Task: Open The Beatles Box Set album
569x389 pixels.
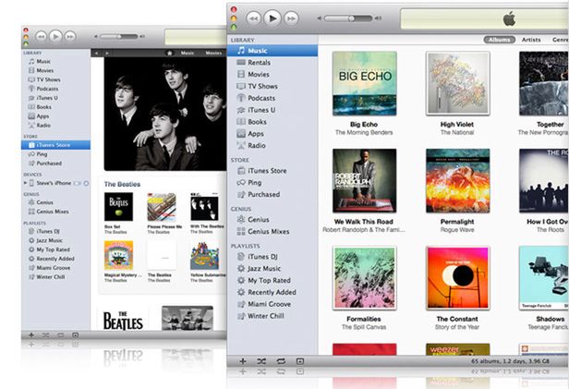Action: coord(118,206)
